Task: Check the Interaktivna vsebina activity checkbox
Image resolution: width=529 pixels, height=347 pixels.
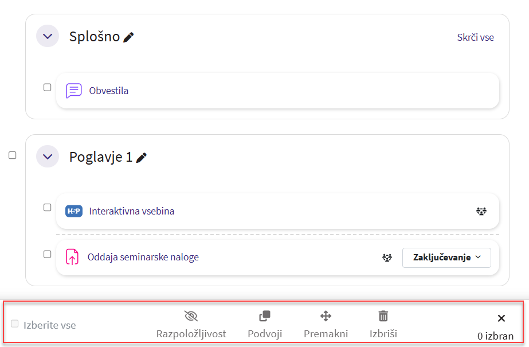Action: (x=48, y=208)
